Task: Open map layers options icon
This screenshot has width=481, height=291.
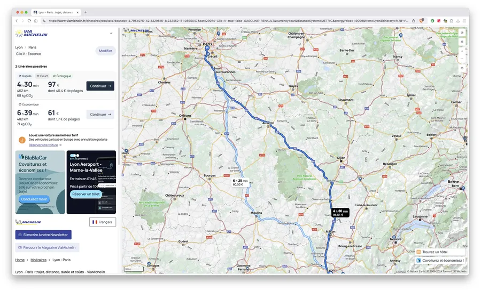Action: [462, 42]
